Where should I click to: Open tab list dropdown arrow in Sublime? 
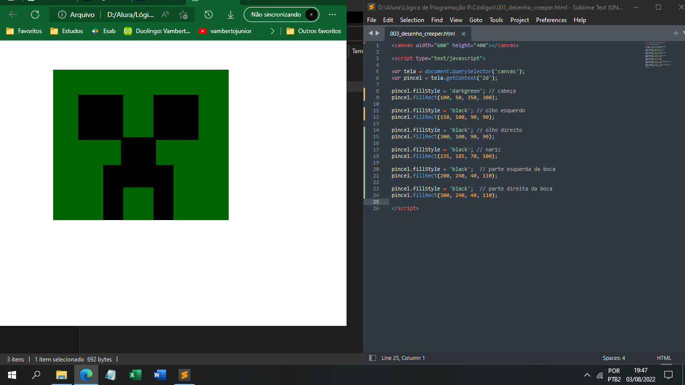683,33
